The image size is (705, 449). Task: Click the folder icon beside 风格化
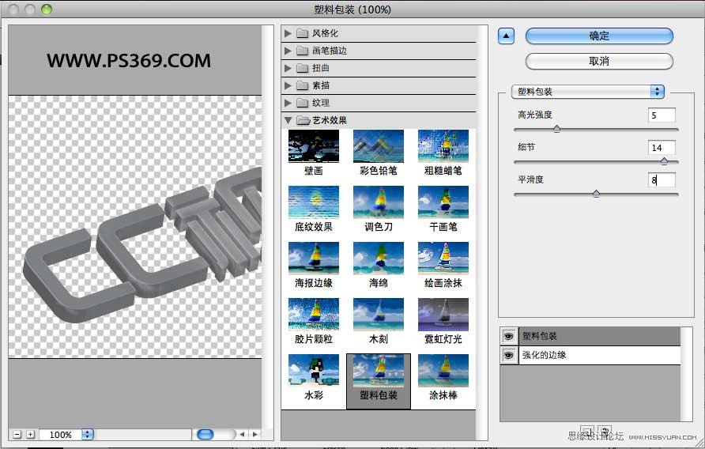pos(303,33)
